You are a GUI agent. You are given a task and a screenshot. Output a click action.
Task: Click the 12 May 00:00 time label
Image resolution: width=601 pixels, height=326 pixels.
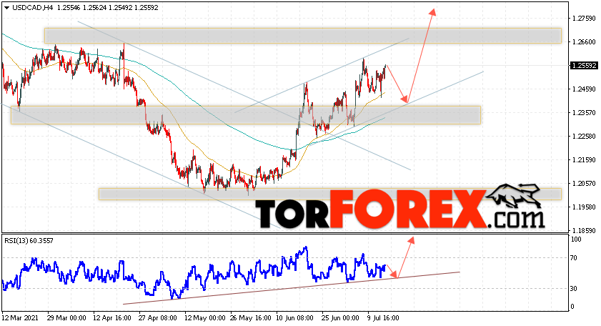[x=204, y=318]
